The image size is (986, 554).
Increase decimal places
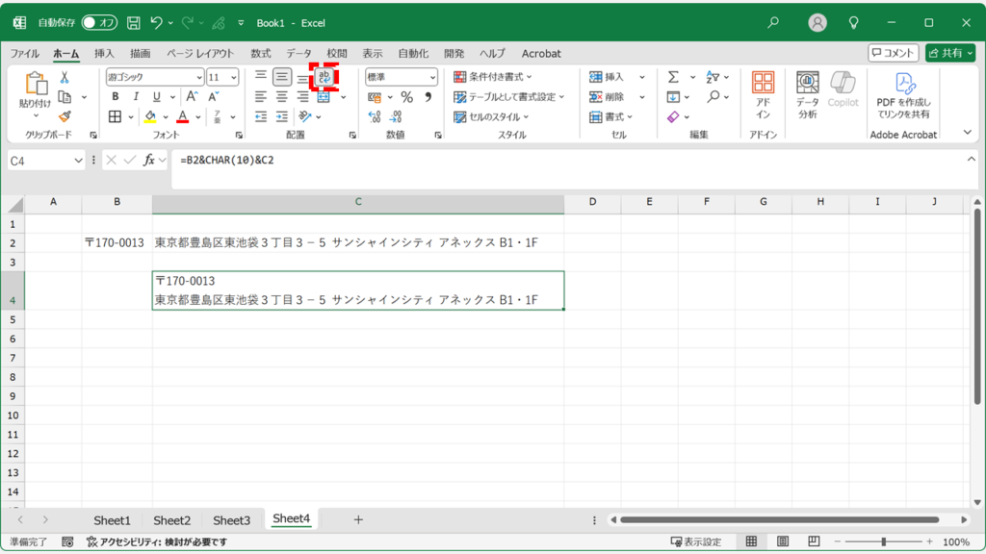point(375,116)
